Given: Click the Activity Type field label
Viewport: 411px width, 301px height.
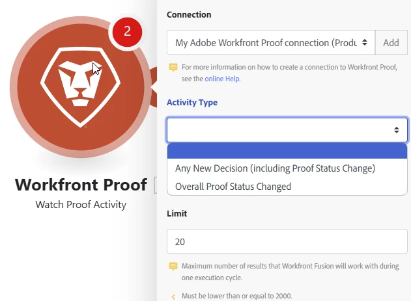Looking at the screenshot, I should click(192, 102).
